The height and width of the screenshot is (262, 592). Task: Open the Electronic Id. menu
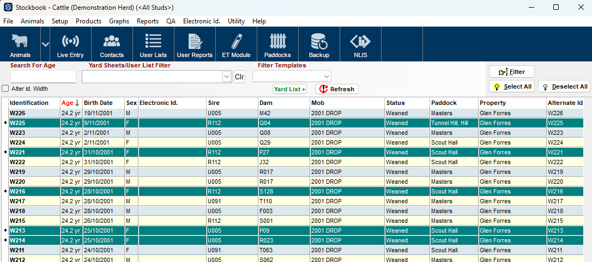[x=201, y=21]
